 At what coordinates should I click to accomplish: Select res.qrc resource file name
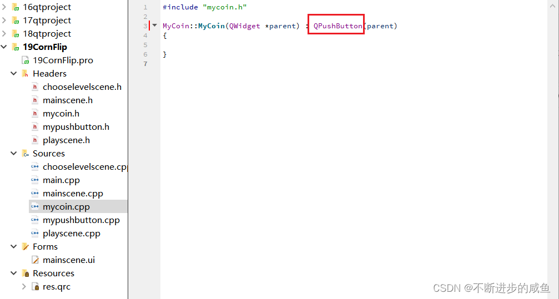pyautogui.click(x=57, y=287)
